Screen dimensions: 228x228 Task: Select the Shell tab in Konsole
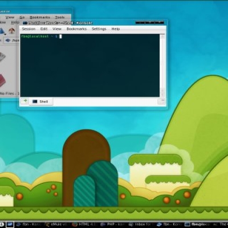40,101
